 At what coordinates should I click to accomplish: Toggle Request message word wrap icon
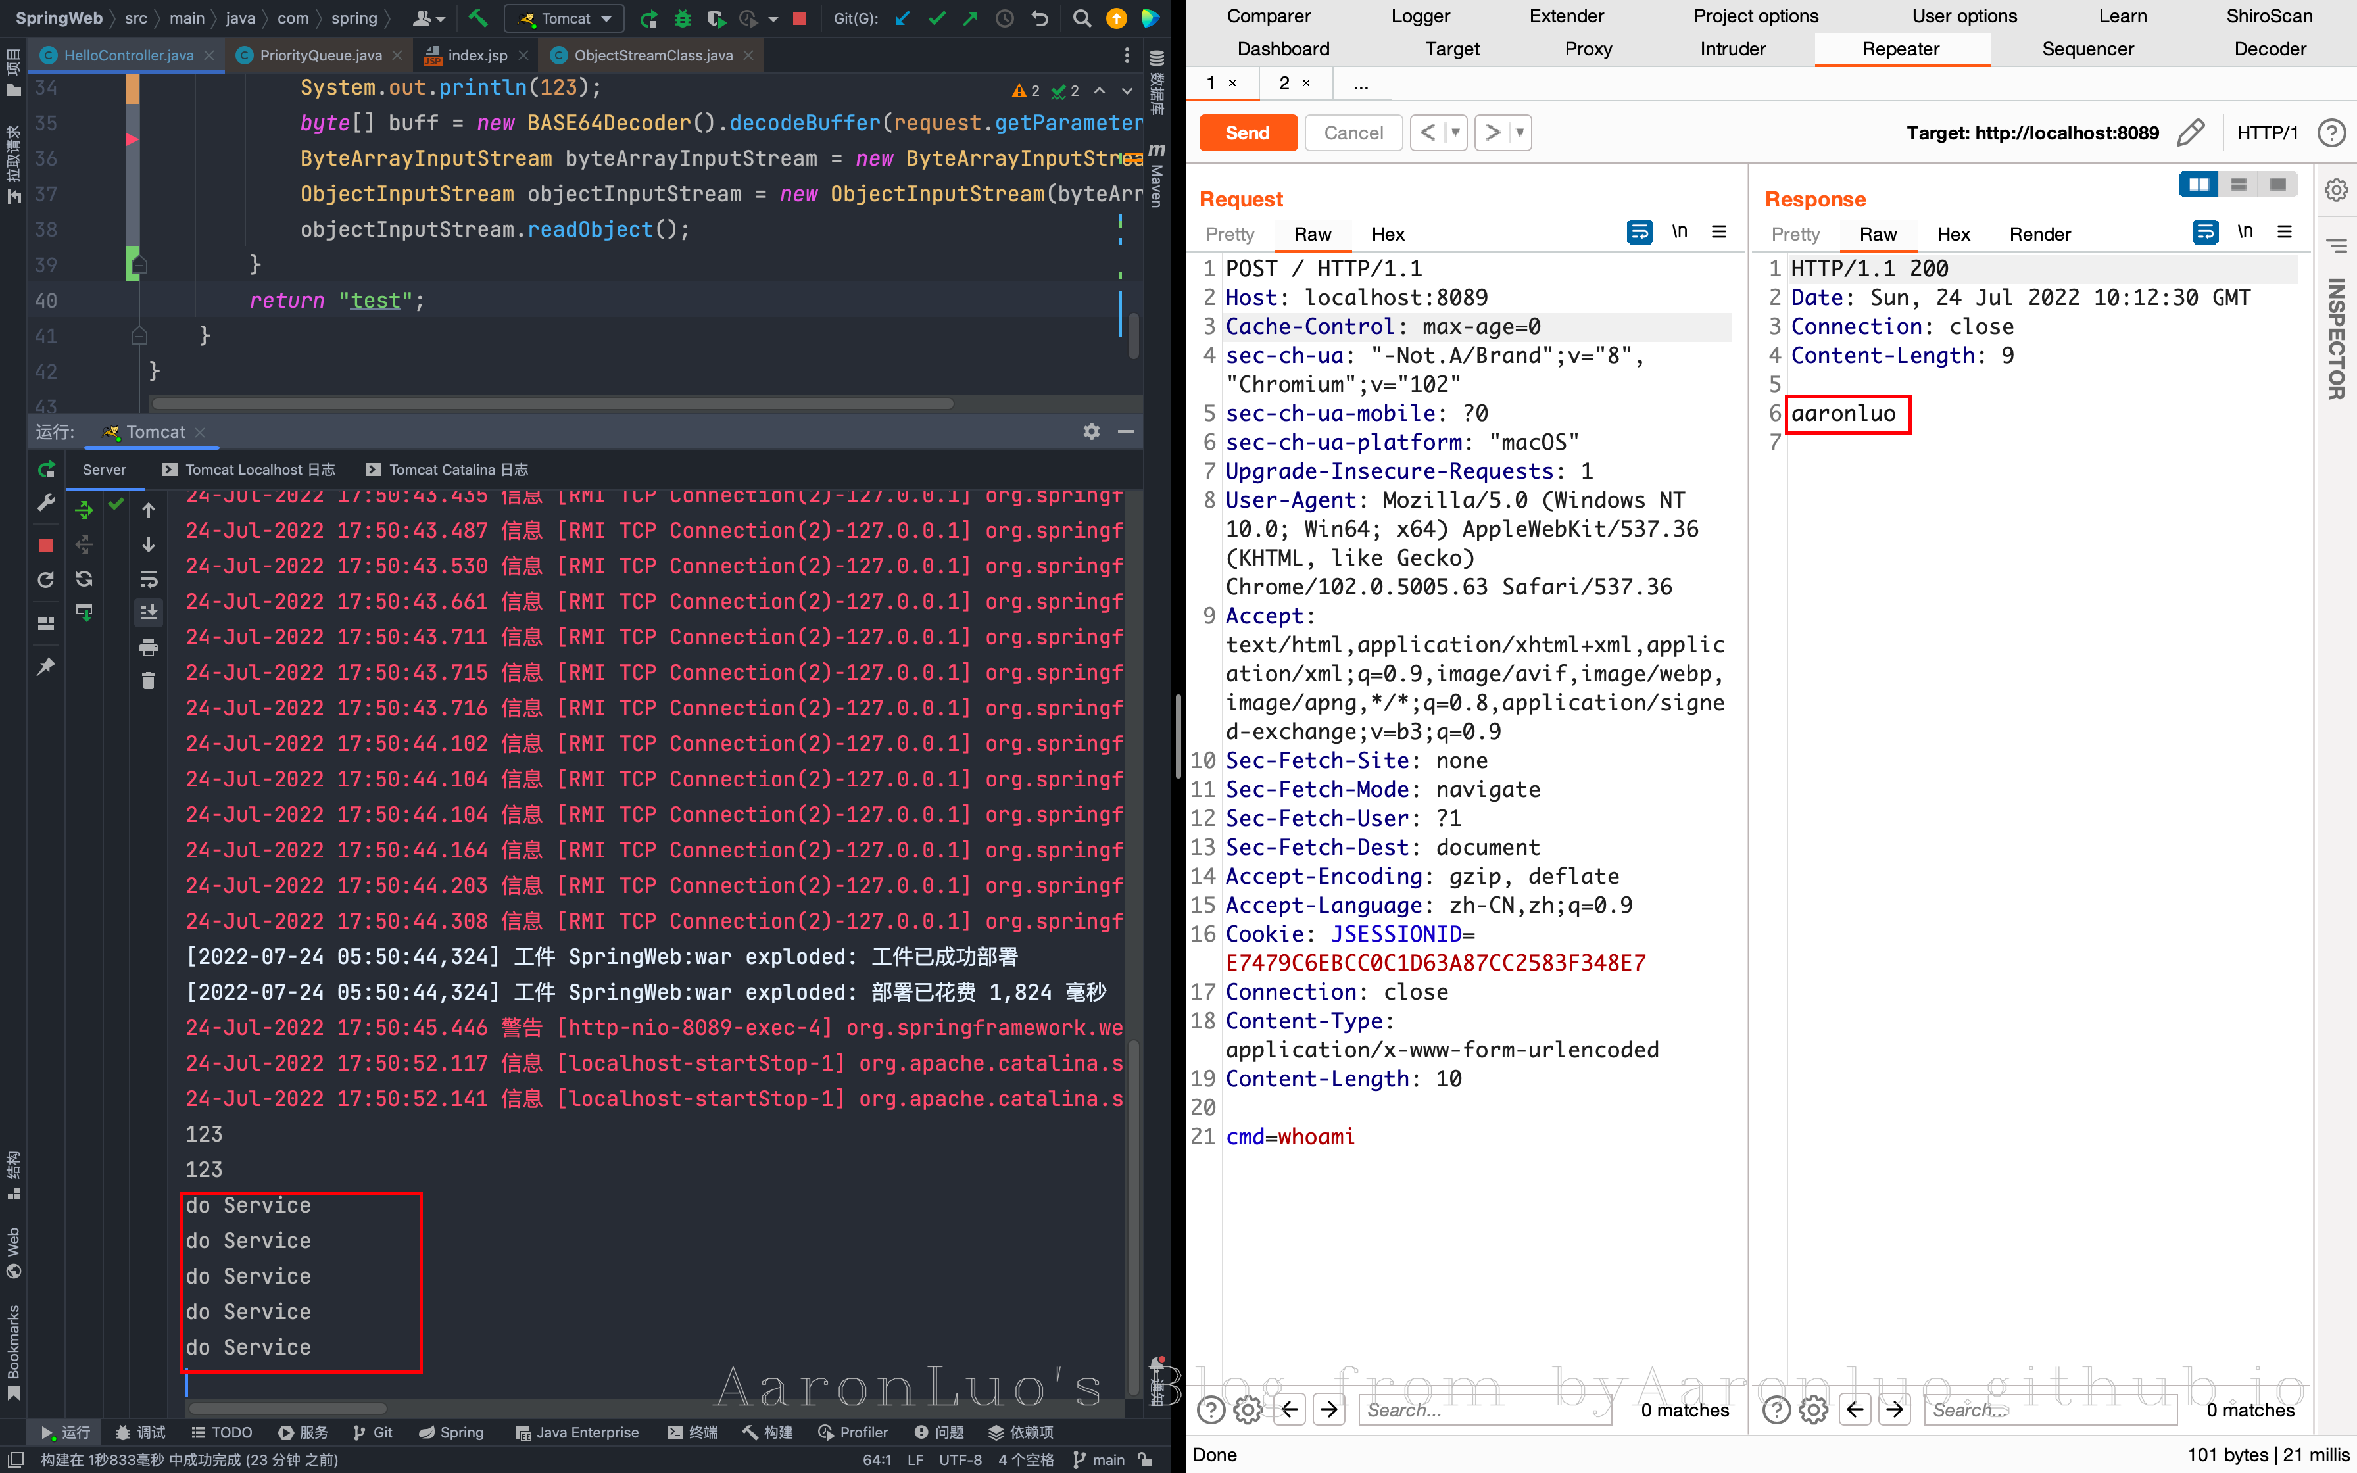pos(1640,232)
